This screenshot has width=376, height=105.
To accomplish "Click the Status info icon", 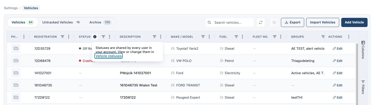I will [95, 37].
